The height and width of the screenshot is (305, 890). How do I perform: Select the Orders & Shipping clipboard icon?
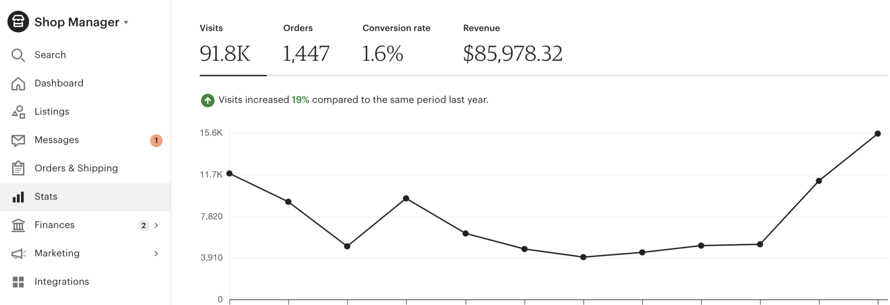click(x=18, y=168)
